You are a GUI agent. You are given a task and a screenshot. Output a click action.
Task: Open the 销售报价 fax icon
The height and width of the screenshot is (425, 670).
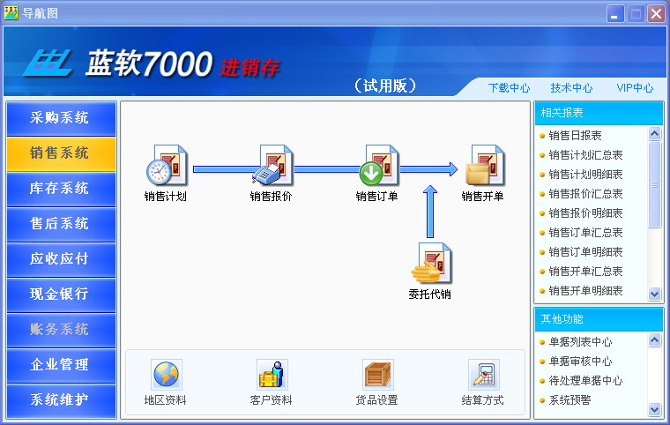click(272, 165)
